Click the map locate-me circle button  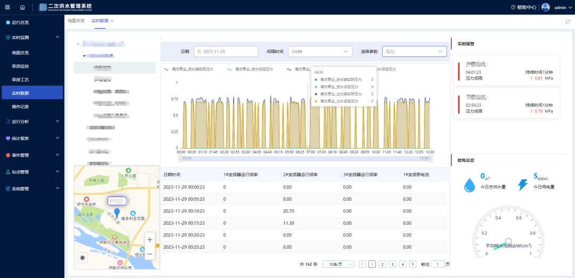(x=83, y=258)
